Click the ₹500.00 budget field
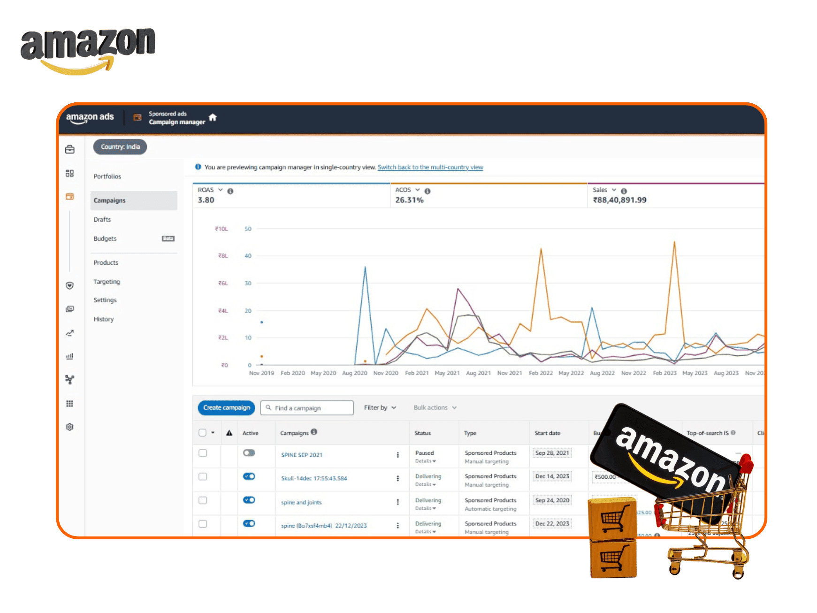817x613 pixels. [x=606, y=477]
